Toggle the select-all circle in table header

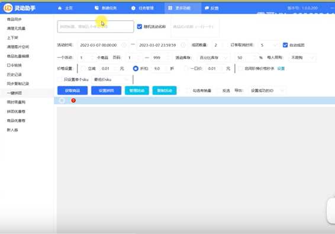pyautogui.click(x=62, y=100)
